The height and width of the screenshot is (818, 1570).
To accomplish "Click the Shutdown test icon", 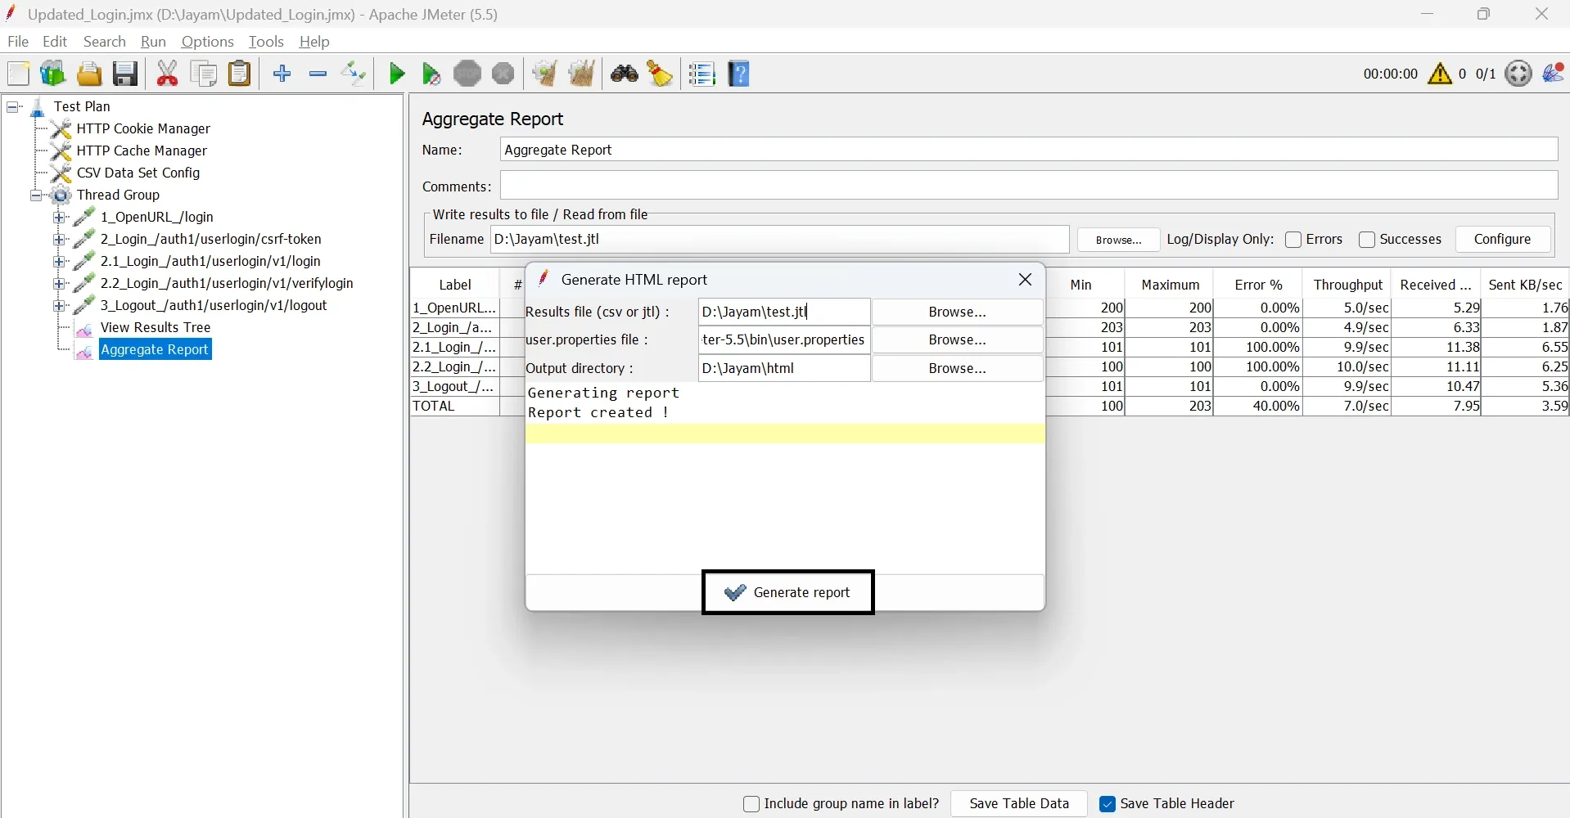I will tap(503, 74).
